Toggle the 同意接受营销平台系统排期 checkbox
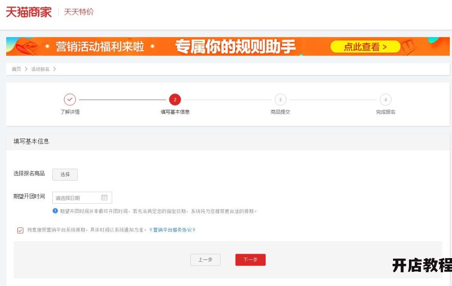 coord(20,230)
